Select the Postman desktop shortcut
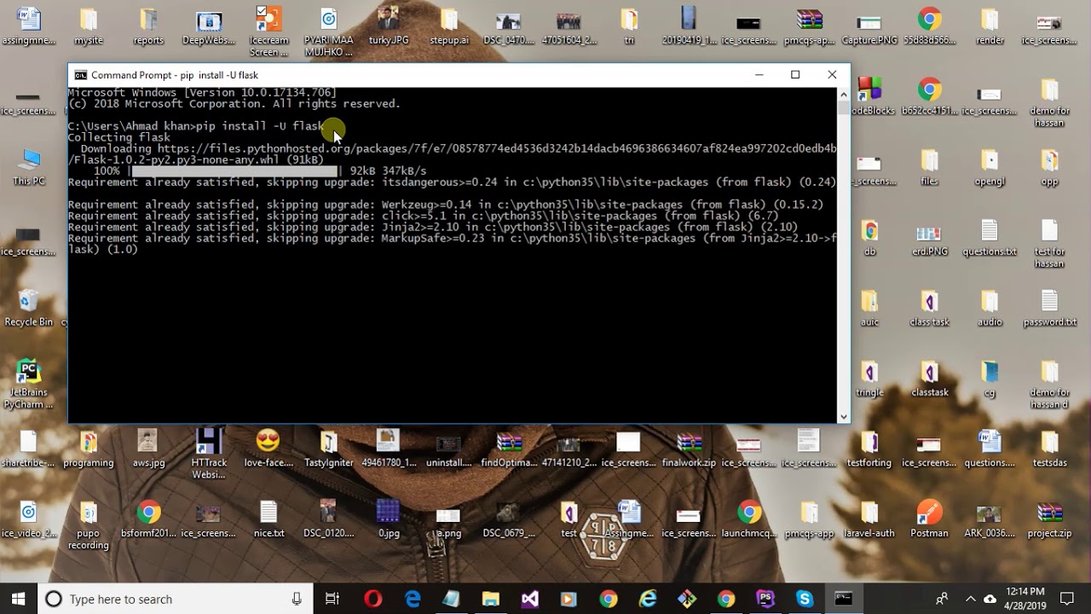The image size is (1091, 614). [x=929, y=519]
